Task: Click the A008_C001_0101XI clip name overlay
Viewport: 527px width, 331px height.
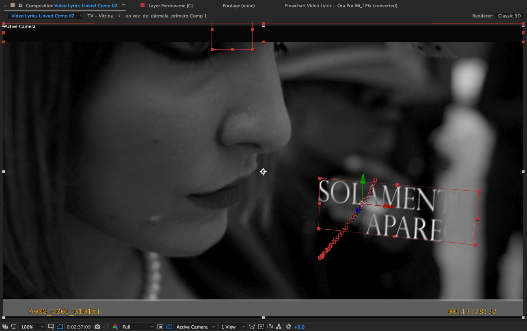Action: click(65, 312)
